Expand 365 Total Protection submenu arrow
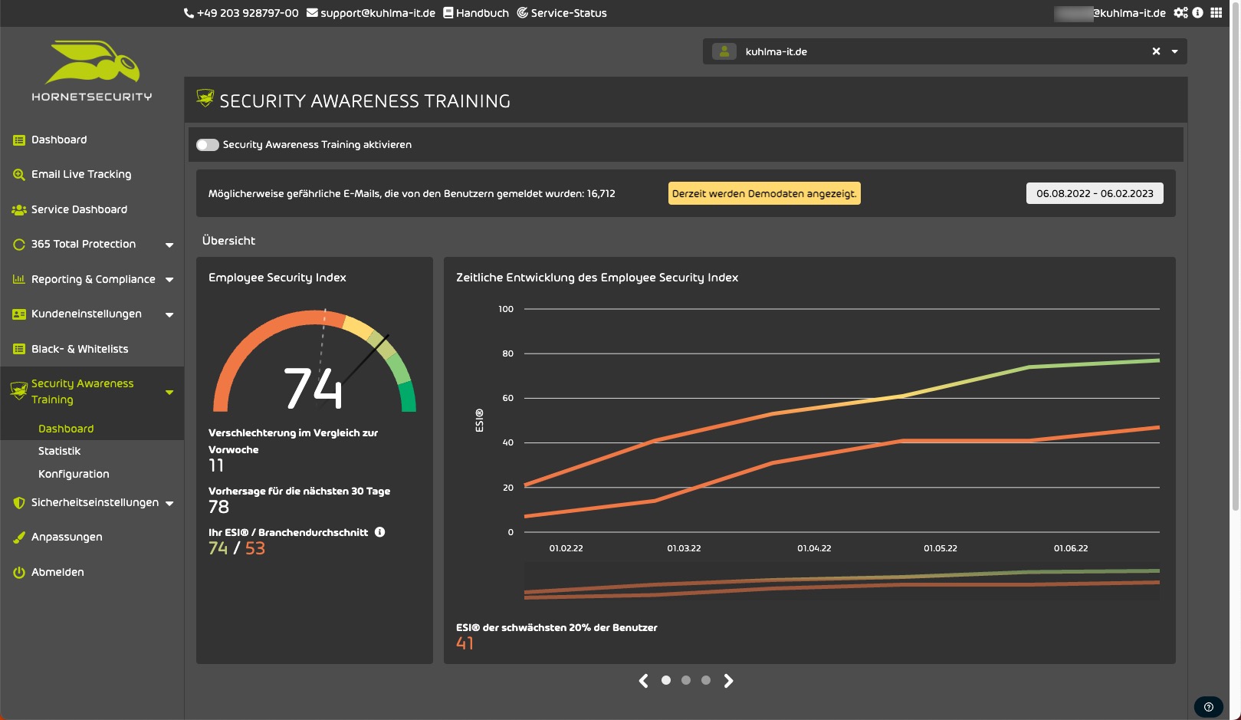Viewport: 1241px width, 720px height. coord(169,245)
